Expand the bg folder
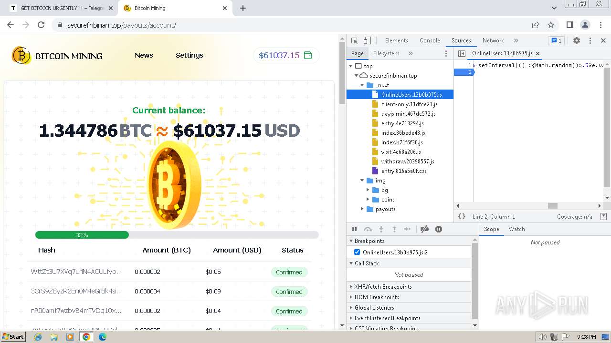 pos(368,190)
